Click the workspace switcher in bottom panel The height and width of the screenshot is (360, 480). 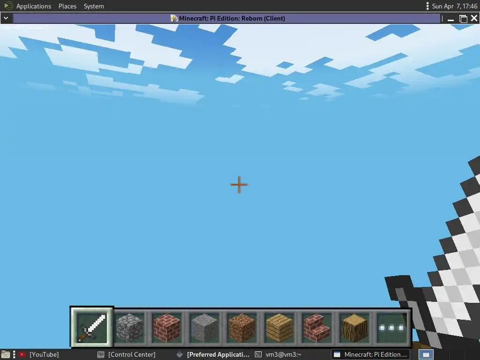(x=426, y=354)
